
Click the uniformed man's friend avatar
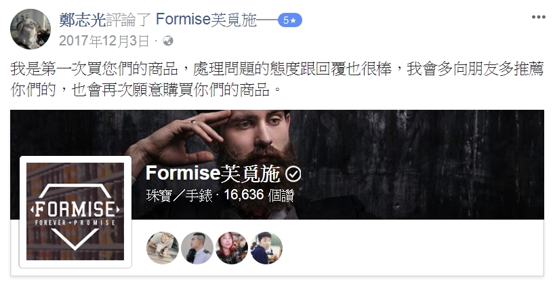(x=197, y=248)
